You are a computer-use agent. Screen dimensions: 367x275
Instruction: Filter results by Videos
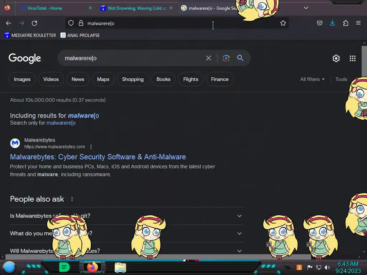click(x=51, y=79)
